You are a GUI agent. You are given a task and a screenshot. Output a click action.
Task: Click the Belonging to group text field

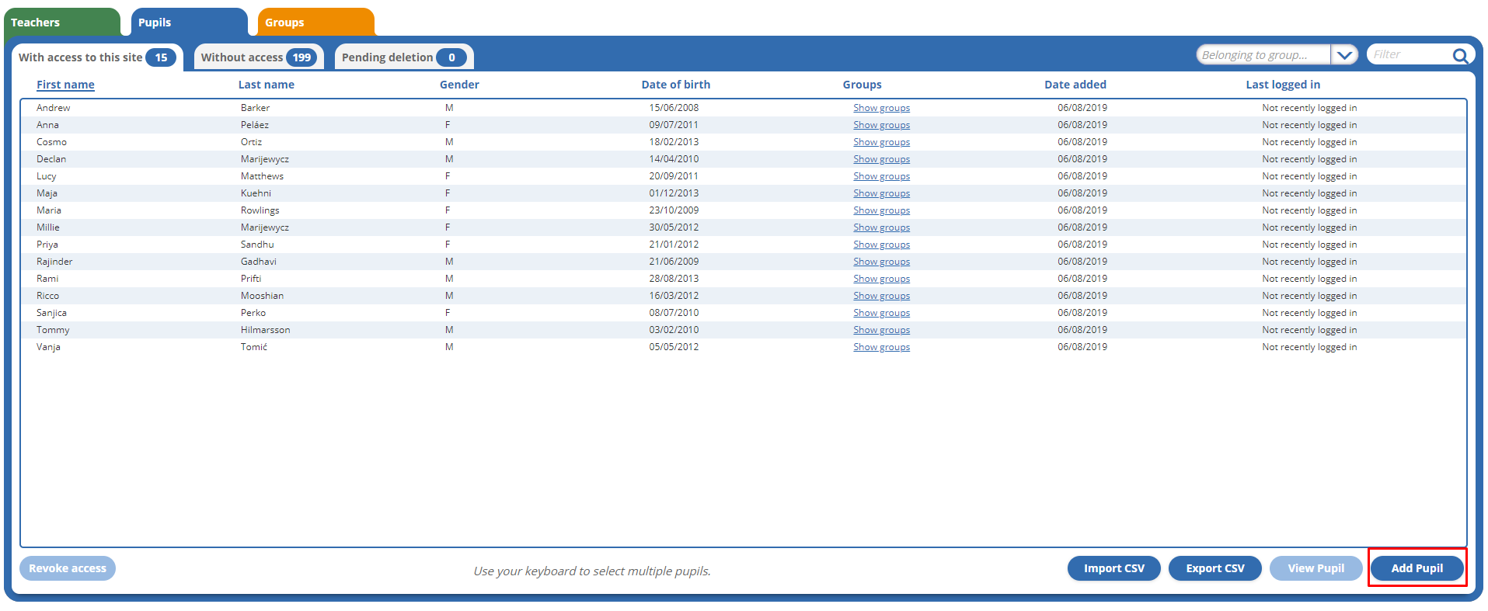1262,55
